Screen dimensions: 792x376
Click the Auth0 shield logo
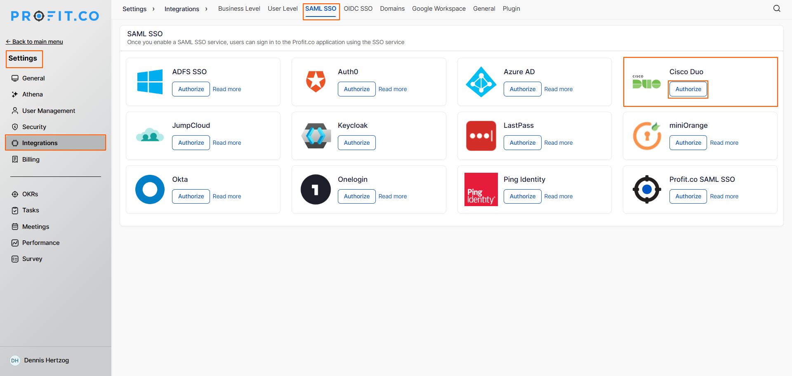click(316, 81)
